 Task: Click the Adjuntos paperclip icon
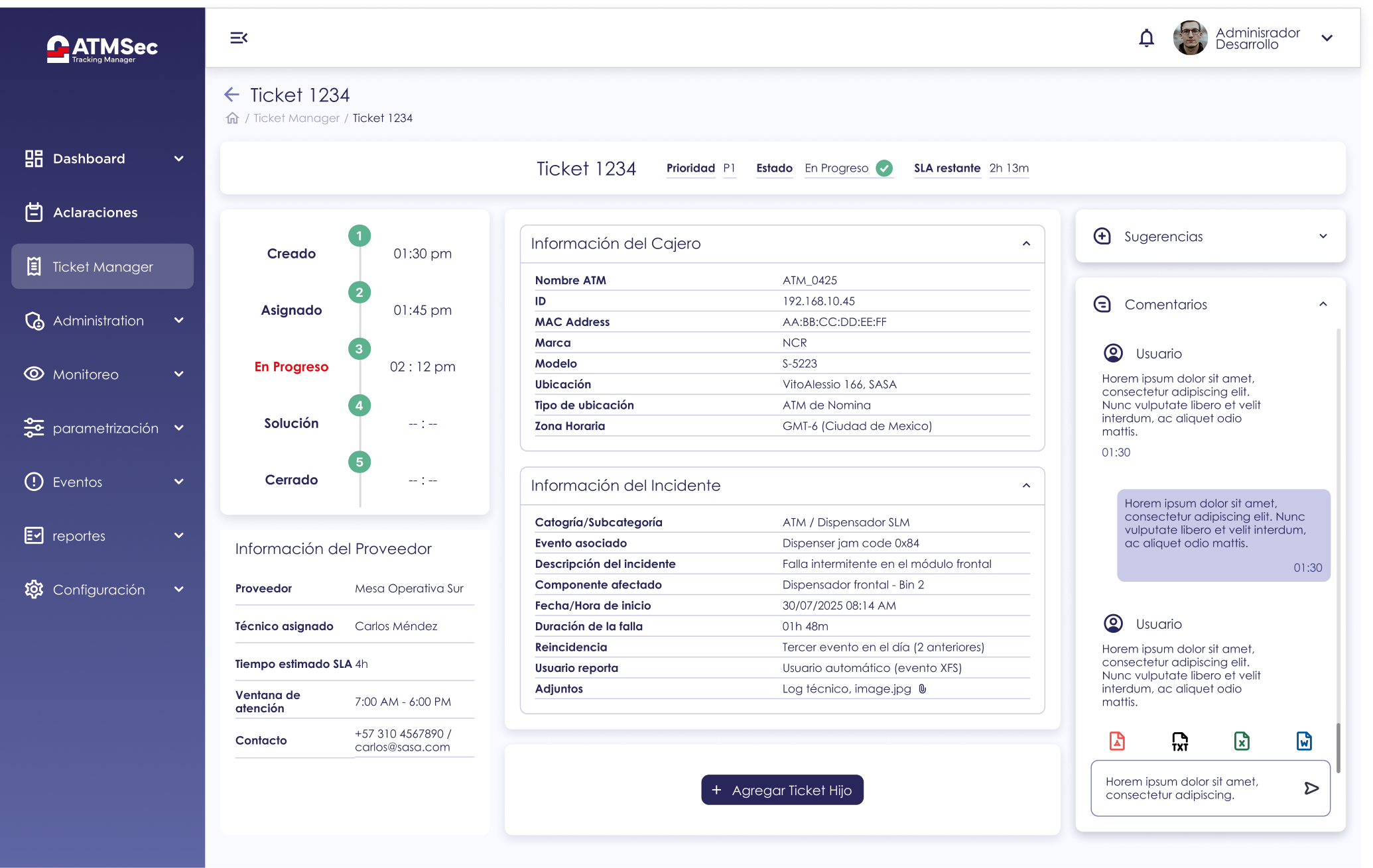(x=923, y=689)
